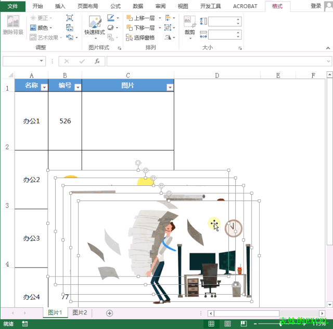333x329 pixels.
Task: Open the Name Box dropdown
Action: point(42,61)
